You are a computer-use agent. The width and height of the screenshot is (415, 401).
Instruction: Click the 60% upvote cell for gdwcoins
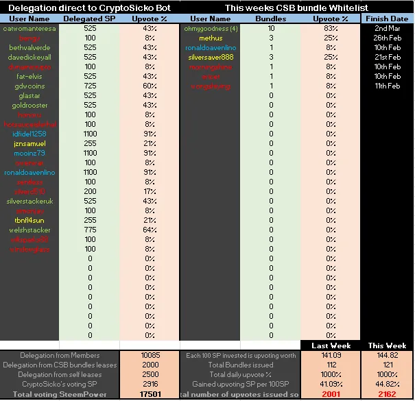coord(150,86)
